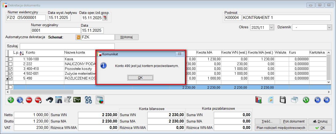Confirm the Komunikat dialog with OK
Image resolution: width=336 pixels, height=134 pixels.
[x=140, y=78]
